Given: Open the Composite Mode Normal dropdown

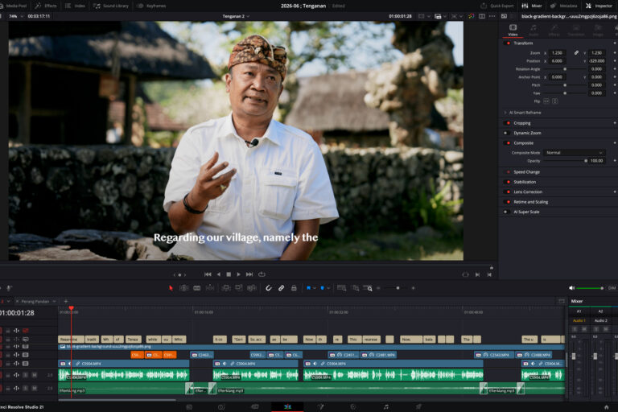Looking at the screenshot, I should tap(574, 153).
